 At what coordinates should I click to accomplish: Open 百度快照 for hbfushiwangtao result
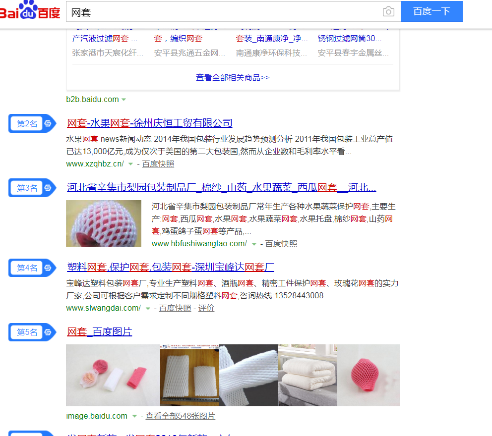pos(281,244)
